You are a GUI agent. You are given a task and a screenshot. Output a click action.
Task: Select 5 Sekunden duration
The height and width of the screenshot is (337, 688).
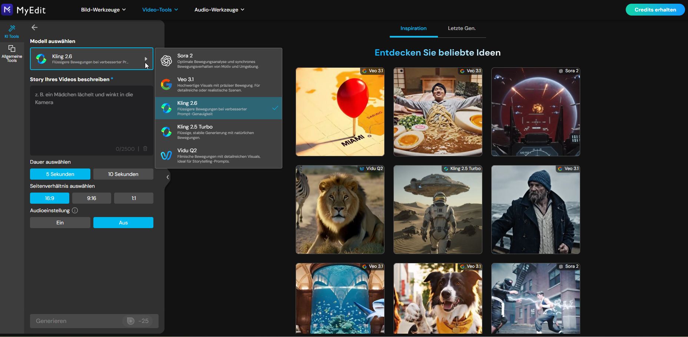pos(60,174)
